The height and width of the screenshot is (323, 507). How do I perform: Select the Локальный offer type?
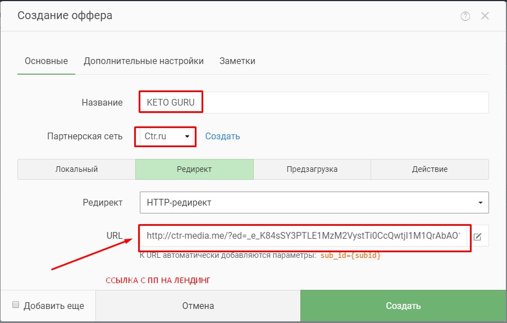[x=76, y=169]
